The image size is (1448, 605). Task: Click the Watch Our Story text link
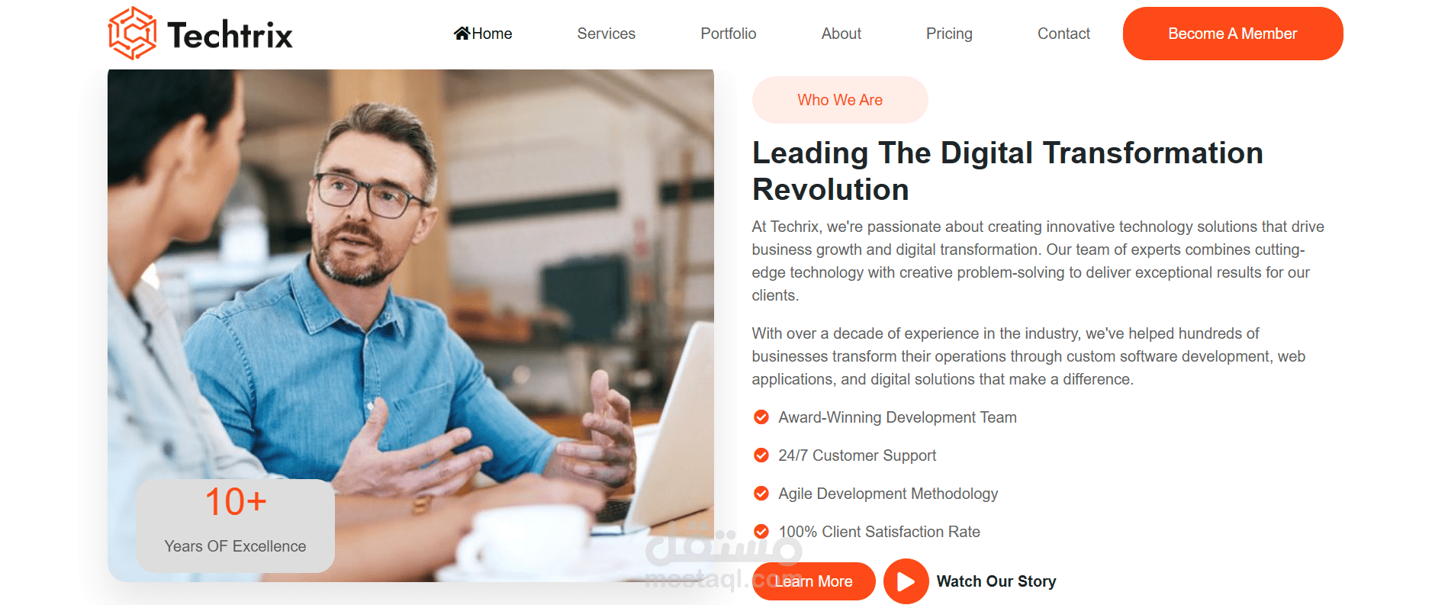pyautogui.click(x=996, y=581)
